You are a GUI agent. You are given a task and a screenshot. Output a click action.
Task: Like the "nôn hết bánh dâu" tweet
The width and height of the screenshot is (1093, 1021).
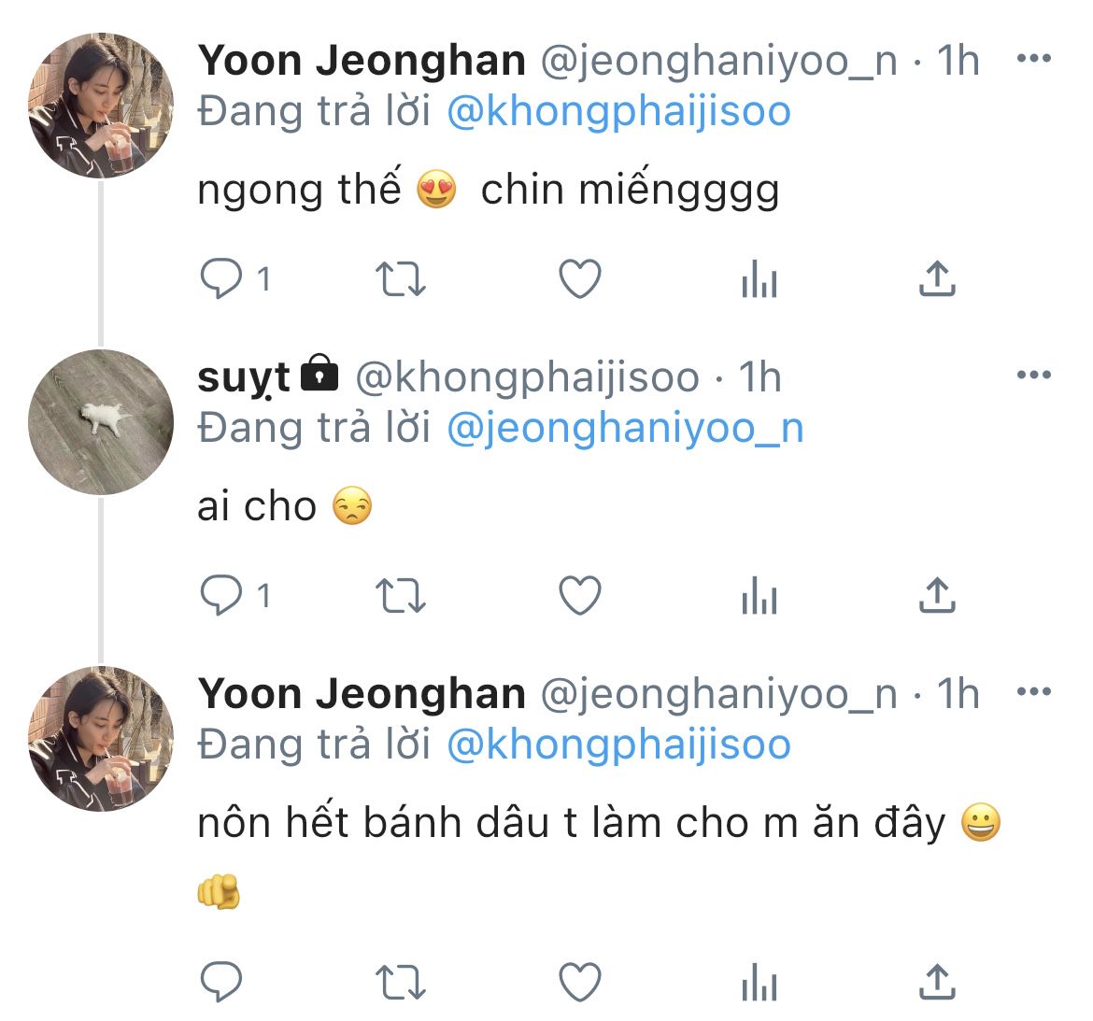coord(579,982)
